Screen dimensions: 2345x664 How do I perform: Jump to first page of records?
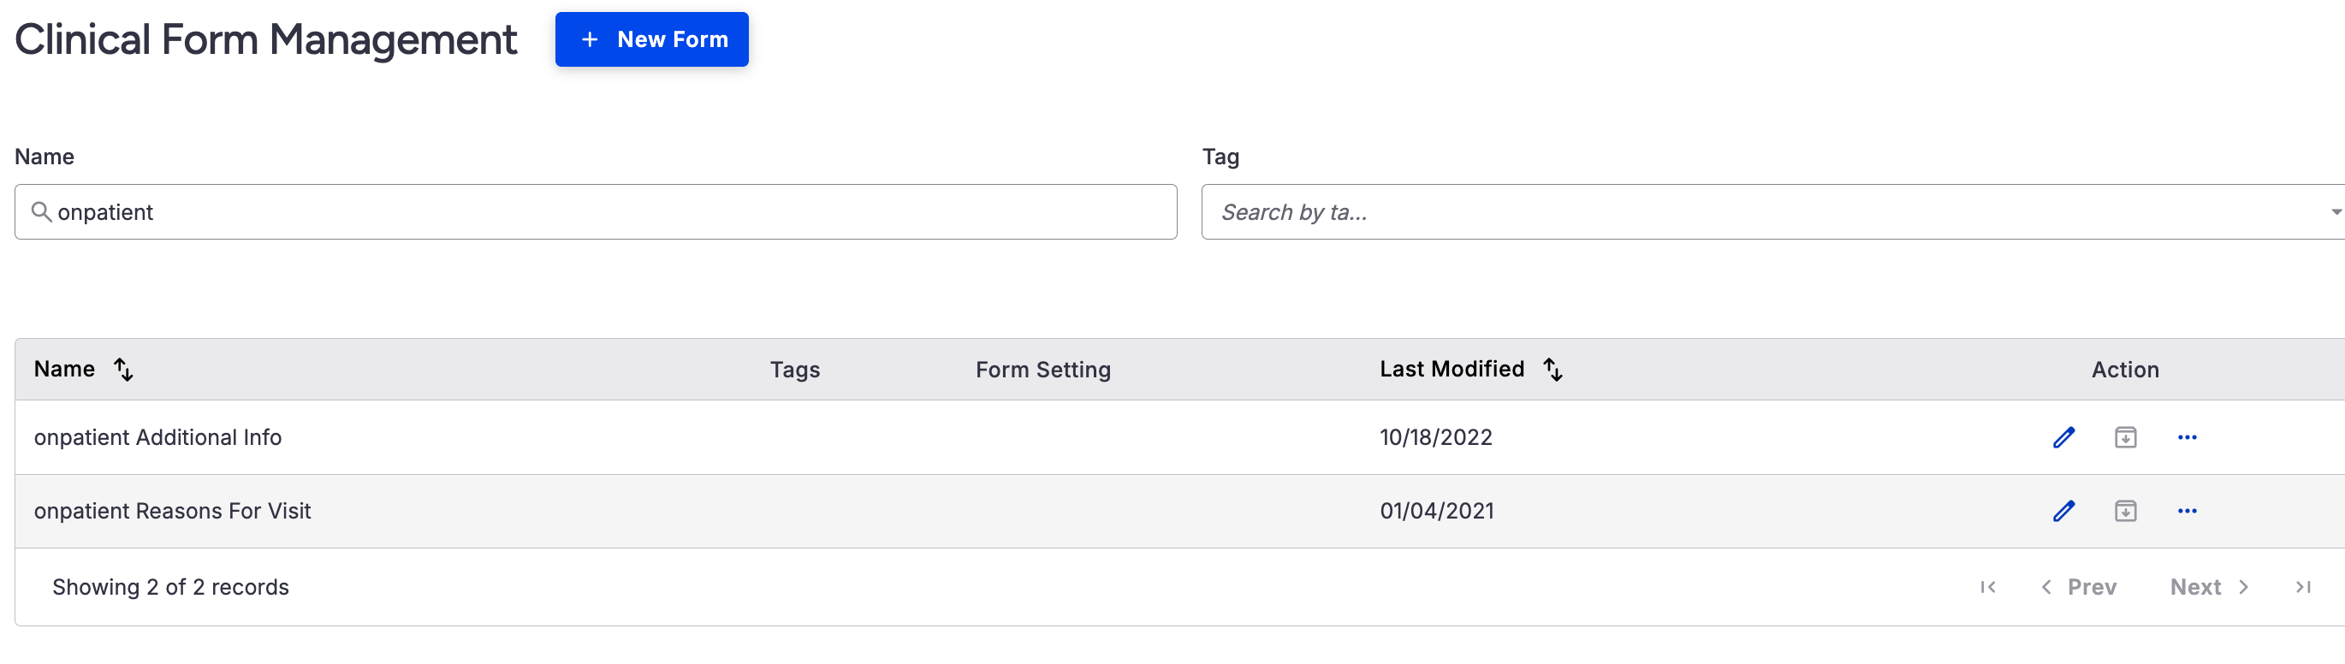click(1988, 588)
